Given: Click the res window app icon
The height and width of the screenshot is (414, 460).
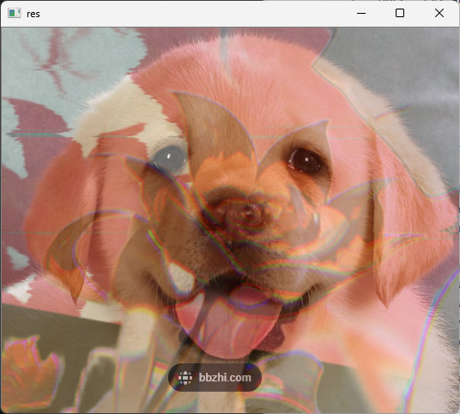Looking at the screenshot, I should 14,14.
